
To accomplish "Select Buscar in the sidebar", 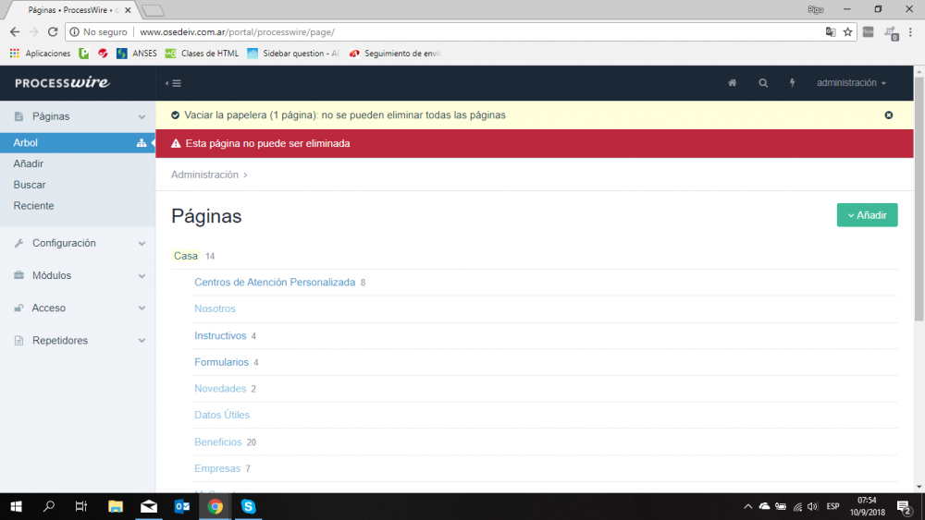I will [30, 185].
